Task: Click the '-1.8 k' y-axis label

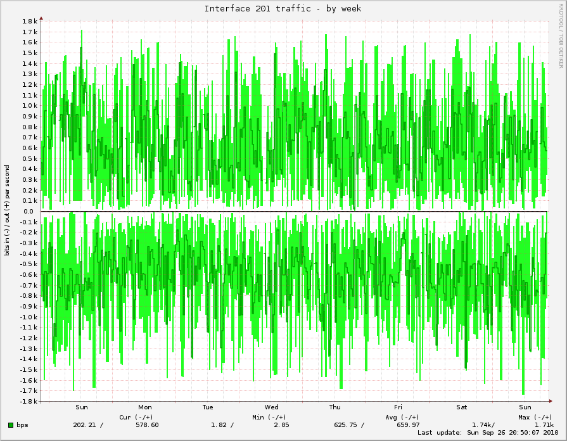Action: coord(29,402)
